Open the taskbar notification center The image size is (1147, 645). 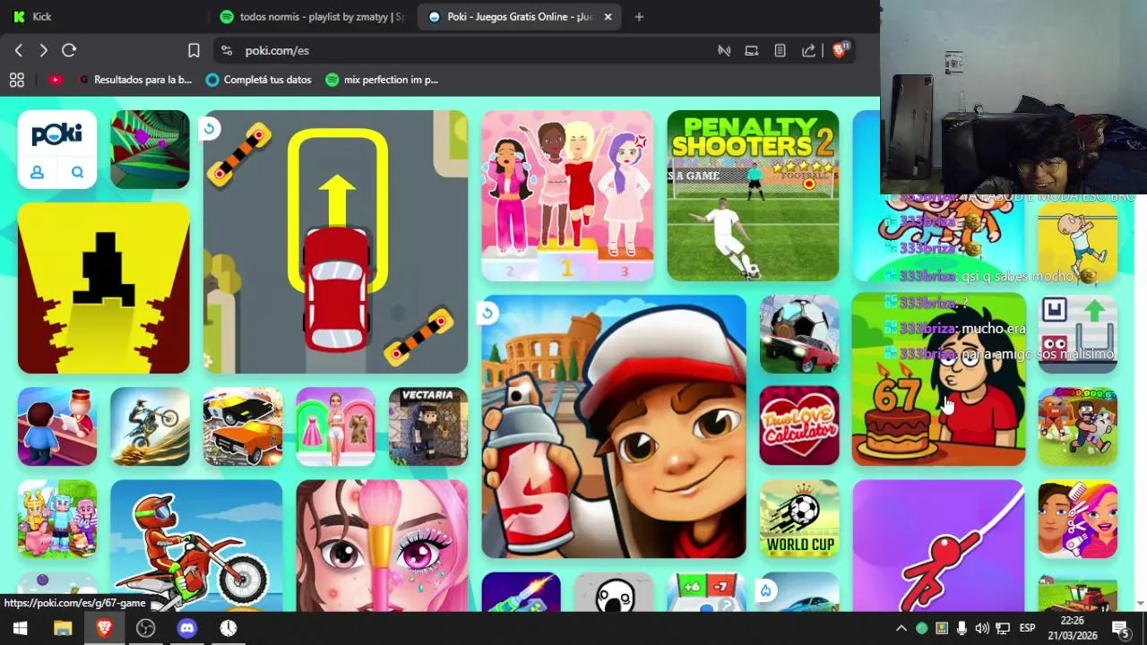(1120, 628)
